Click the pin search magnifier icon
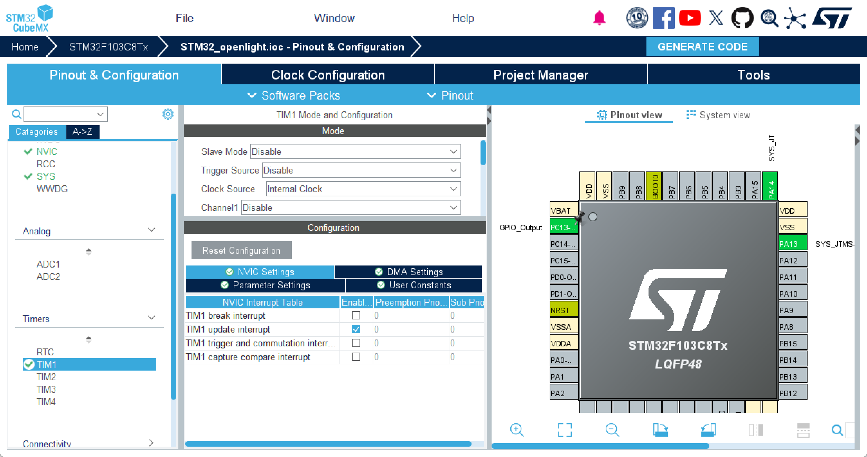This screenshot has width=867, height=457. [x=837, y=430]
